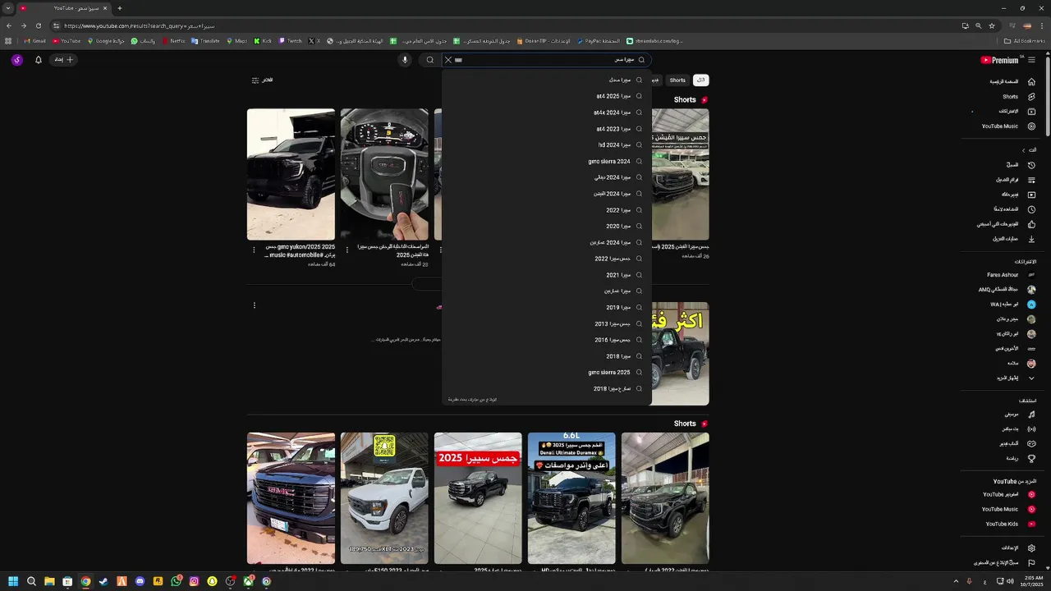Choose suggestion 'gmc sierra 2025'
Screen dimensions: 1051x591
[547, 373]
